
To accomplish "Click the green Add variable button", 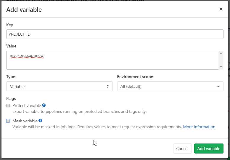I will [x=209, y=149].
